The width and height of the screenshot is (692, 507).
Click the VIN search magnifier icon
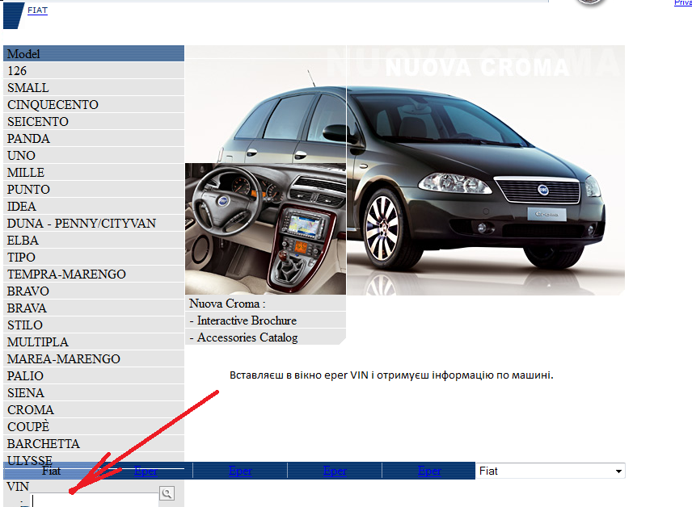coord(167,493)
